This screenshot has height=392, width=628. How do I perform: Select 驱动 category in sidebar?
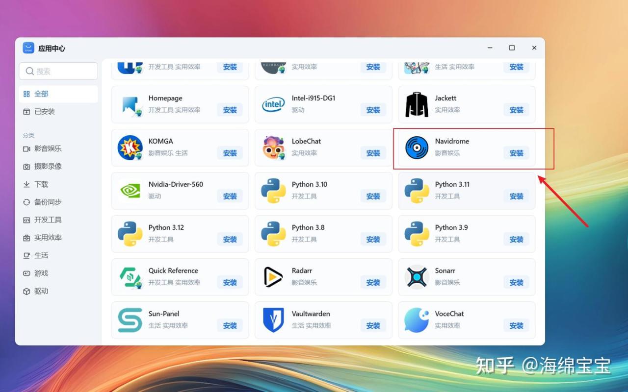[58, 291]
